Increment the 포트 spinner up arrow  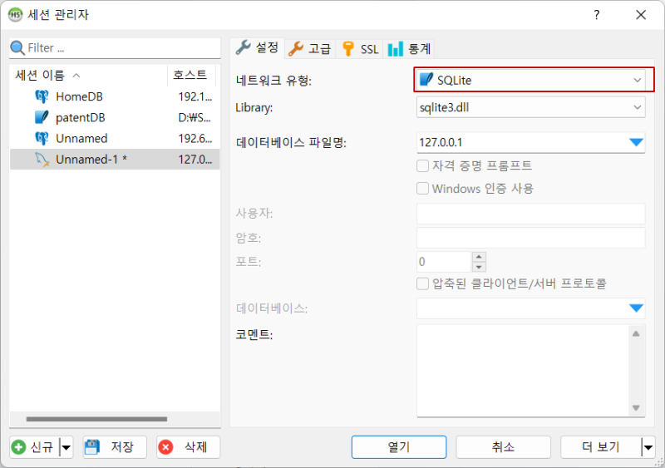point(479,257)
